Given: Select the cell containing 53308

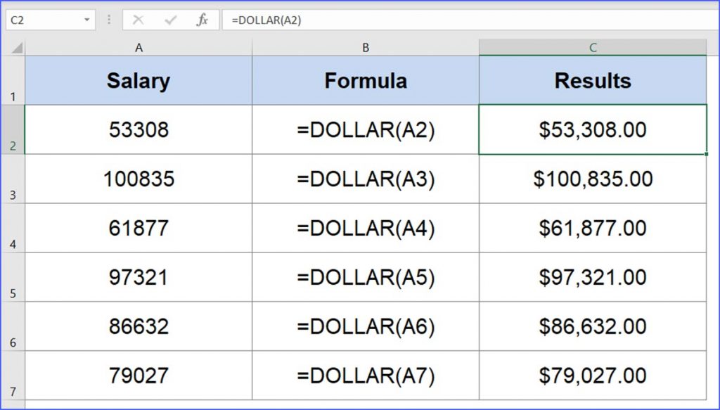Looking at the screenshot, I should (x=139, y=129).
